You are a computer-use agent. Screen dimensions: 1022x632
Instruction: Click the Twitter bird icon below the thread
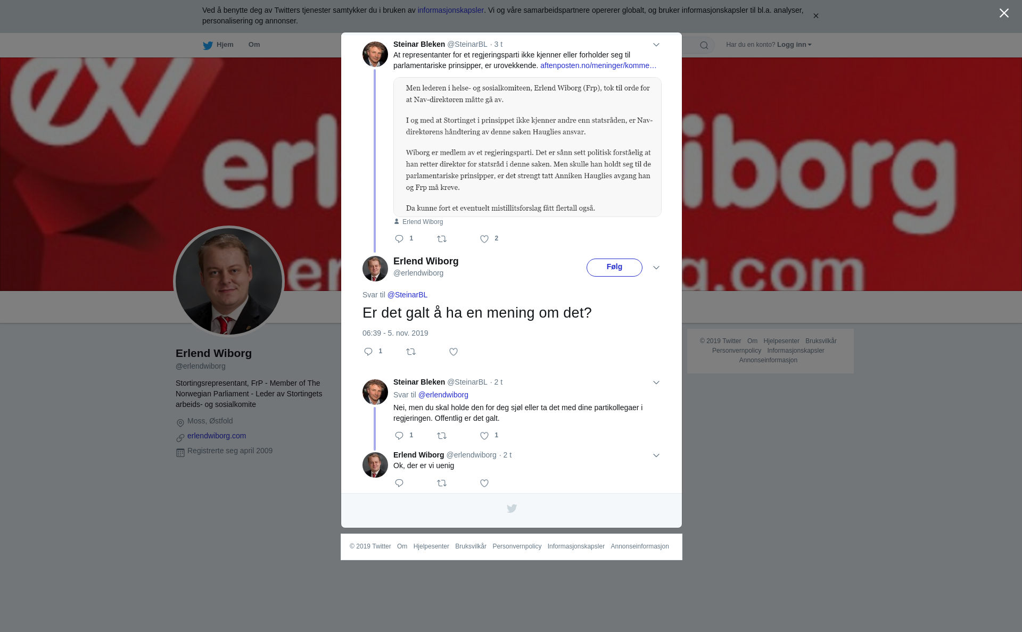tap(512, 509)
